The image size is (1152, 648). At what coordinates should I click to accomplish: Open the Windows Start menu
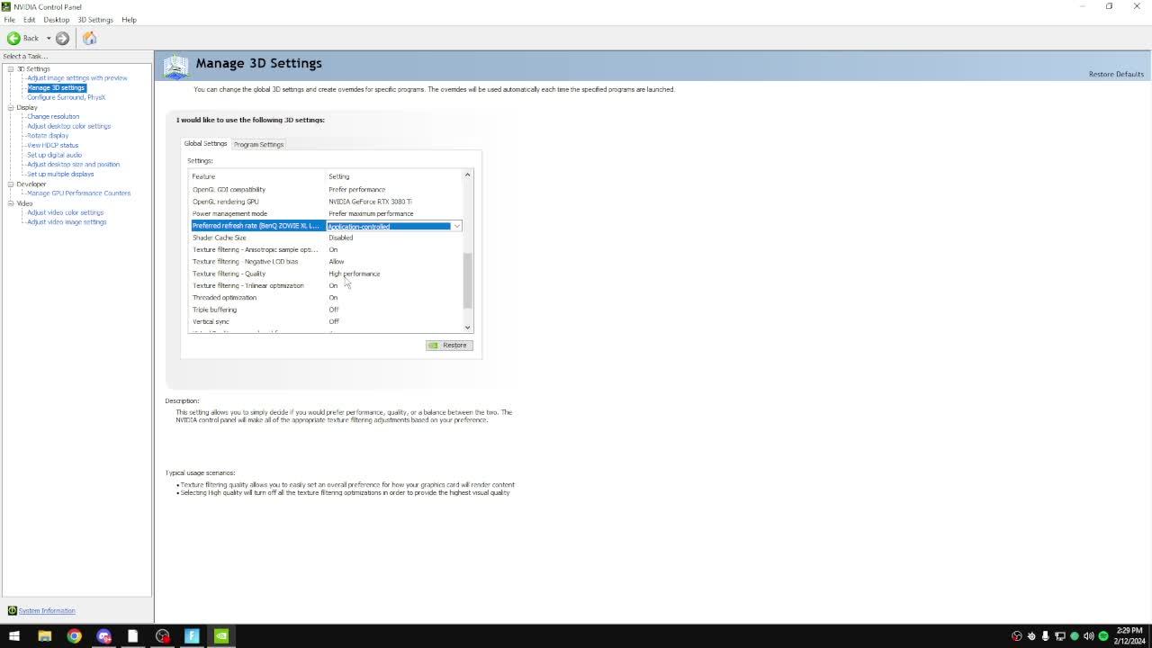point(14,636)
